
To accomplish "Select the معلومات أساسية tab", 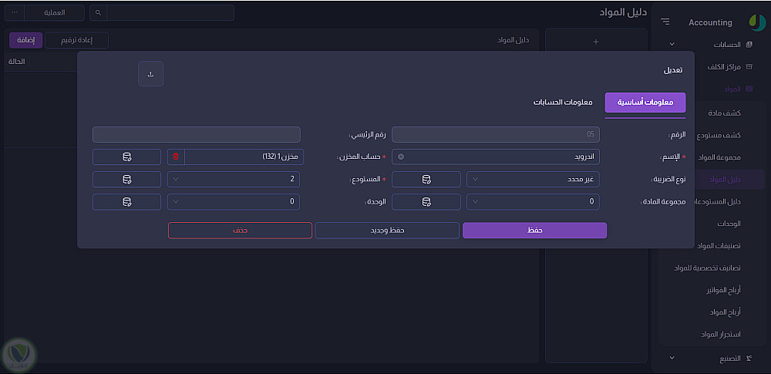I will pos(645,103).
